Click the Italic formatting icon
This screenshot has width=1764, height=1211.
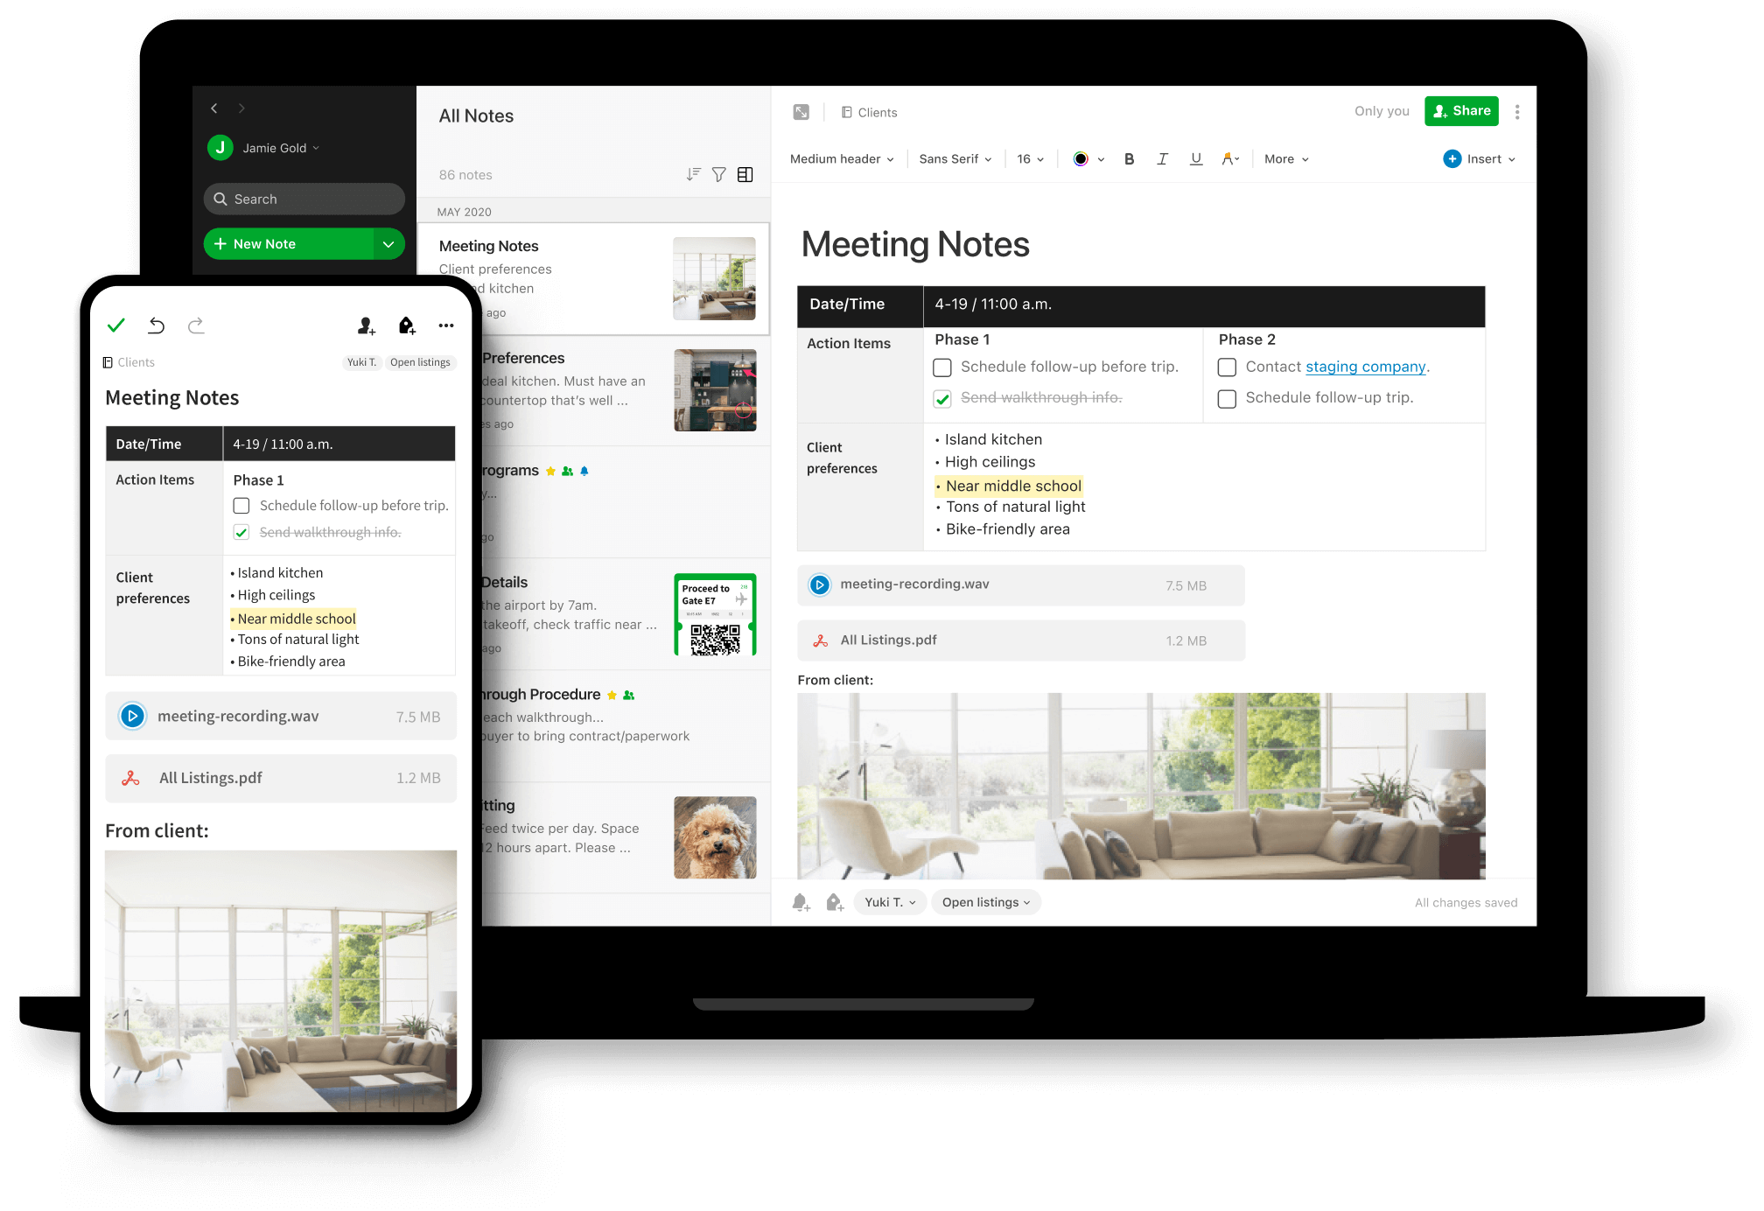[x=1161, y=161]
